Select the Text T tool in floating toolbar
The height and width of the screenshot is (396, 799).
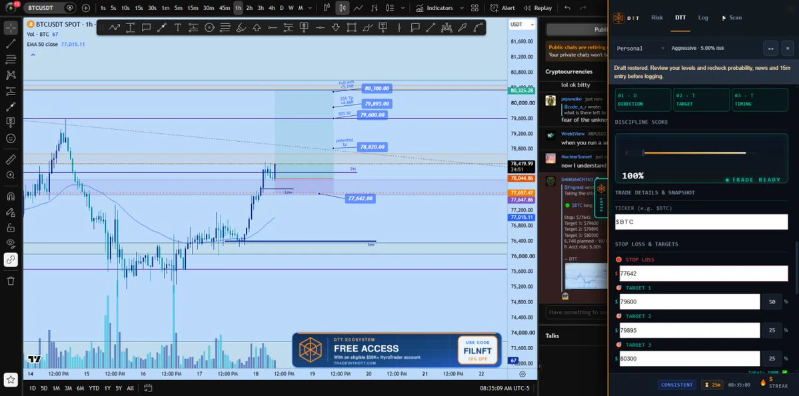point(178,27)
